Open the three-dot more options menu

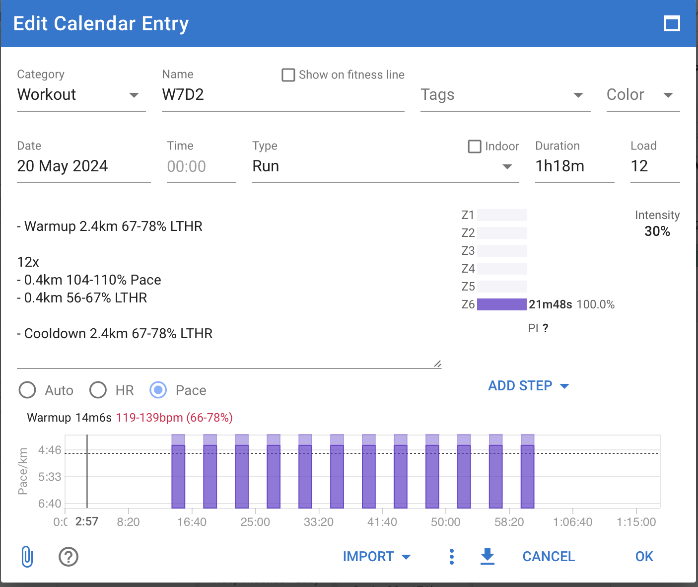coord(451,556)
